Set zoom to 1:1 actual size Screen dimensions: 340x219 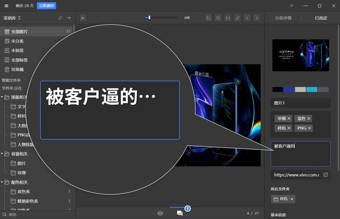click(227, 18)
